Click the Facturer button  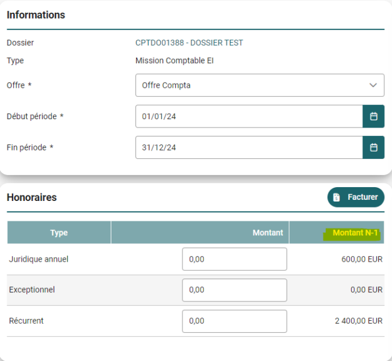pos(356,197)
